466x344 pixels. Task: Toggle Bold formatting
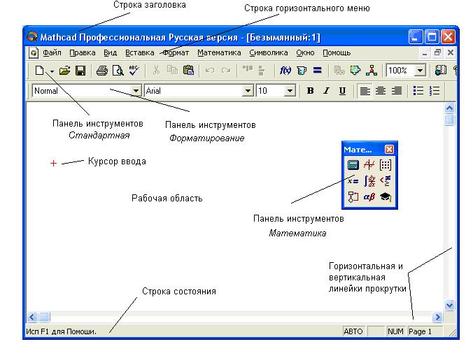[310, 91]
